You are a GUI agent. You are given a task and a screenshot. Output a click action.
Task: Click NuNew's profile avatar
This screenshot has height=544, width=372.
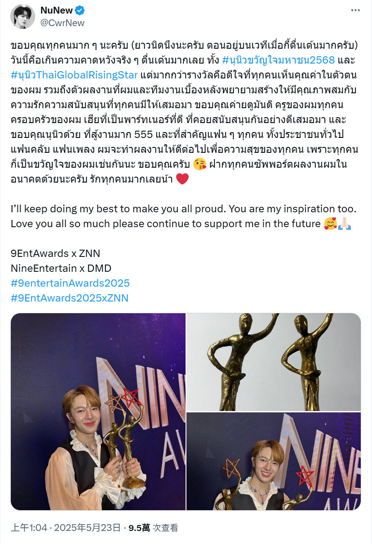23,16
